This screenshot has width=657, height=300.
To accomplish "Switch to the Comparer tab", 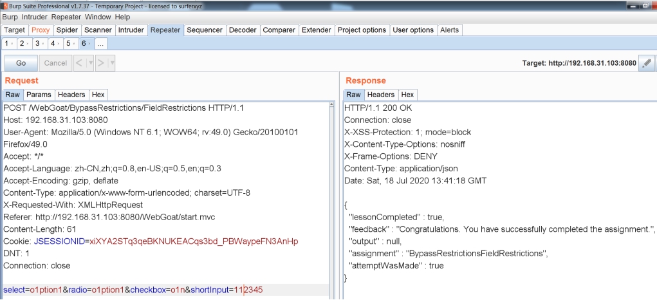I will (279, 30).
